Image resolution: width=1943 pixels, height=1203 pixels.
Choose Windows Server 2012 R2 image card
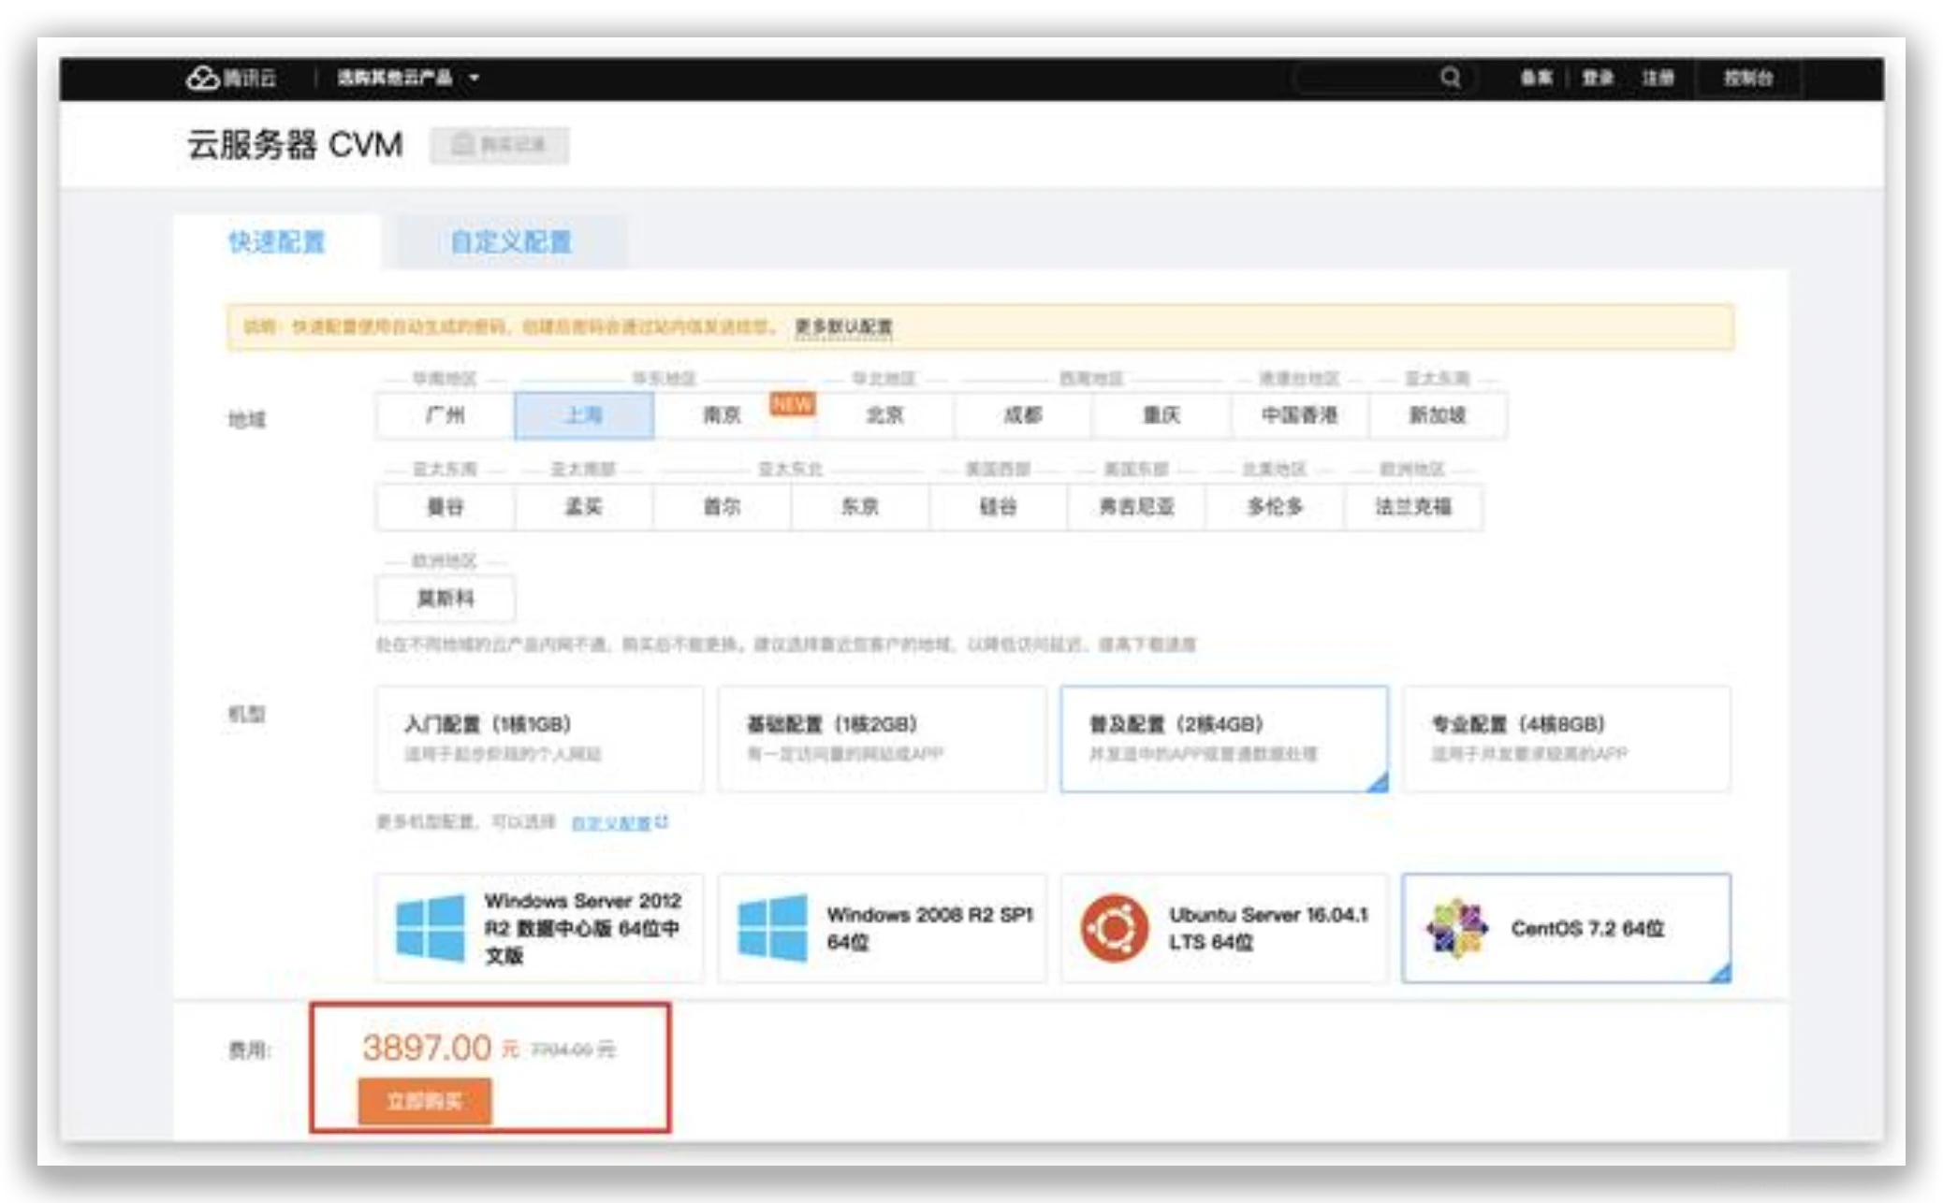click(540, 928)
